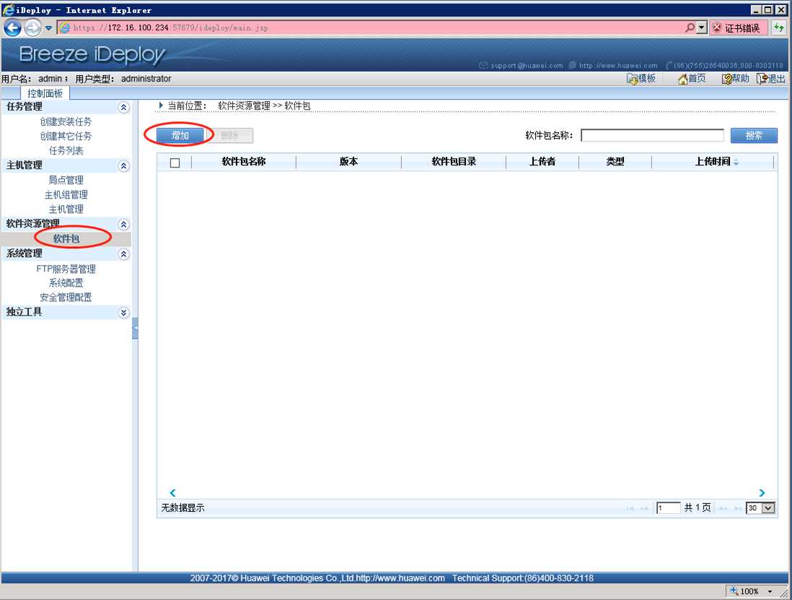Collapse the left sidebar splitter handle
The height and width of the screenshot is (600, 792).
point(135,329)
